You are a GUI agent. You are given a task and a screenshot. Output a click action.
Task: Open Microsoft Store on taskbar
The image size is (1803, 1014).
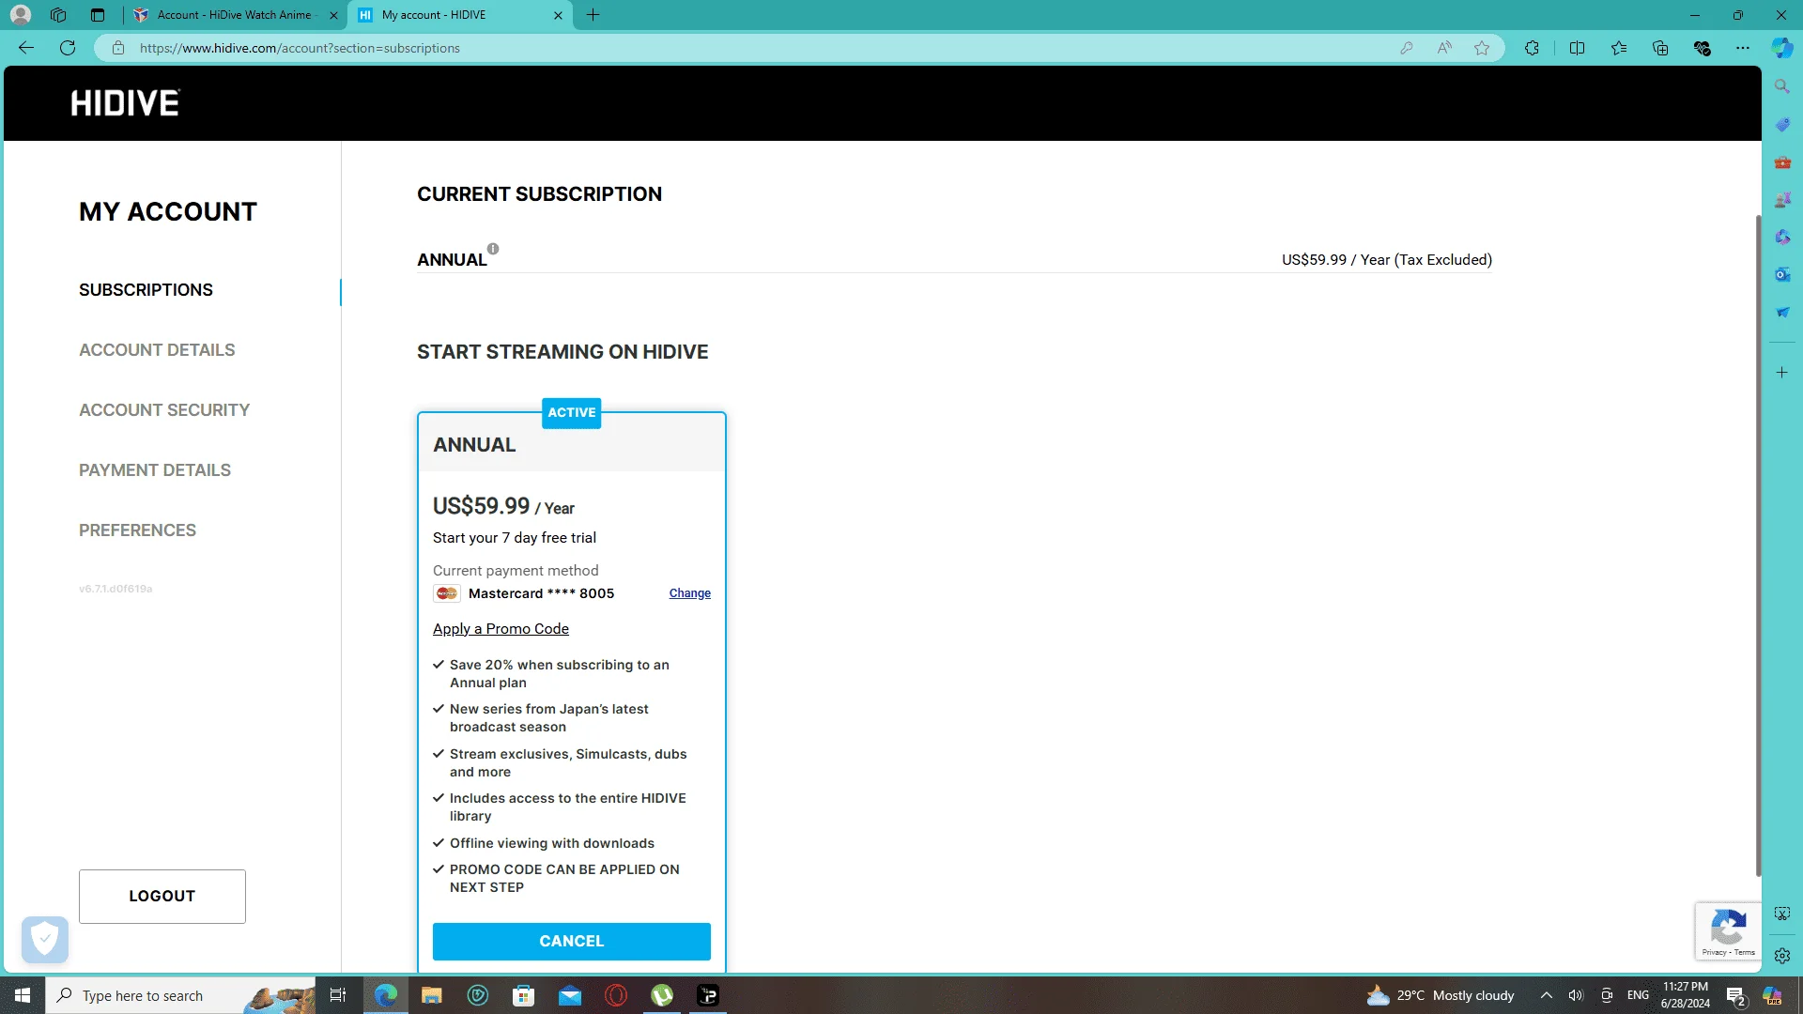click(524, 995)
